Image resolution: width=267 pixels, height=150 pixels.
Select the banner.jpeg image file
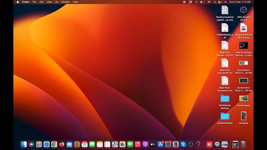coord(244,101)
